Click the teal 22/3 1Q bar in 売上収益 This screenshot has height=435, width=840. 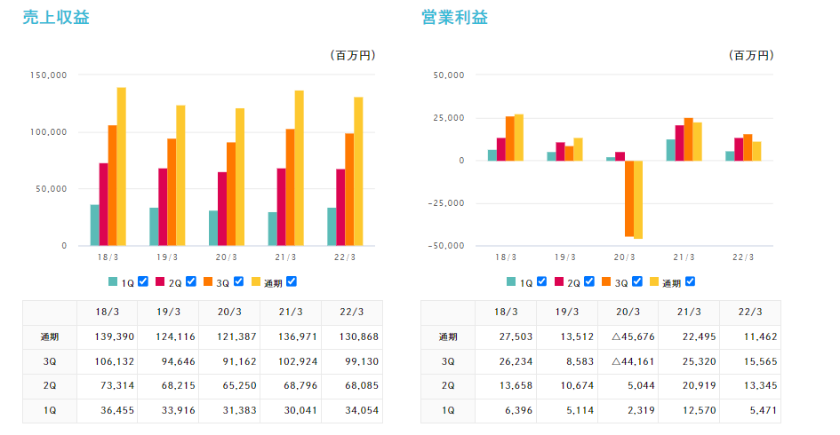(x=332, y=226)
